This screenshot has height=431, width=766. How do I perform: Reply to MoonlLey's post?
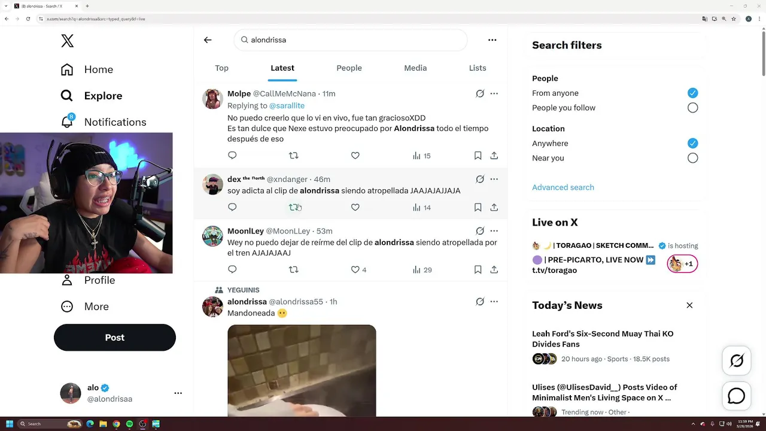[232, 269]
